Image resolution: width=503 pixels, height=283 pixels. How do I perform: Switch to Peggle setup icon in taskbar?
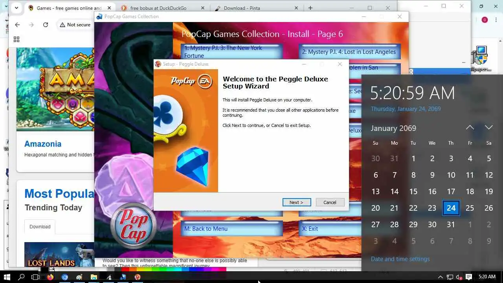[x=138, y=277]
